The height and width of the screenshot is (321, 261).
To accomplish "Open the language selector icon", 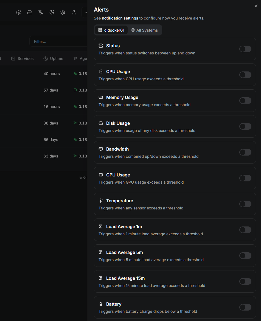I will 41,12.
